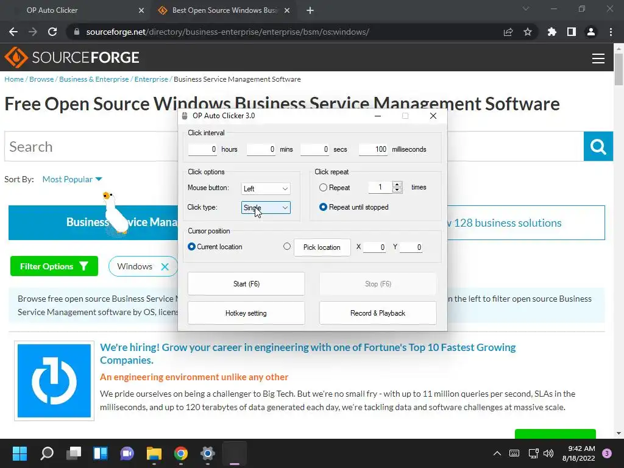This screenshot has width=624, height=468.
Task: Show hidden system tray icons
Action: pyautogui.click(x=497, y=453)
